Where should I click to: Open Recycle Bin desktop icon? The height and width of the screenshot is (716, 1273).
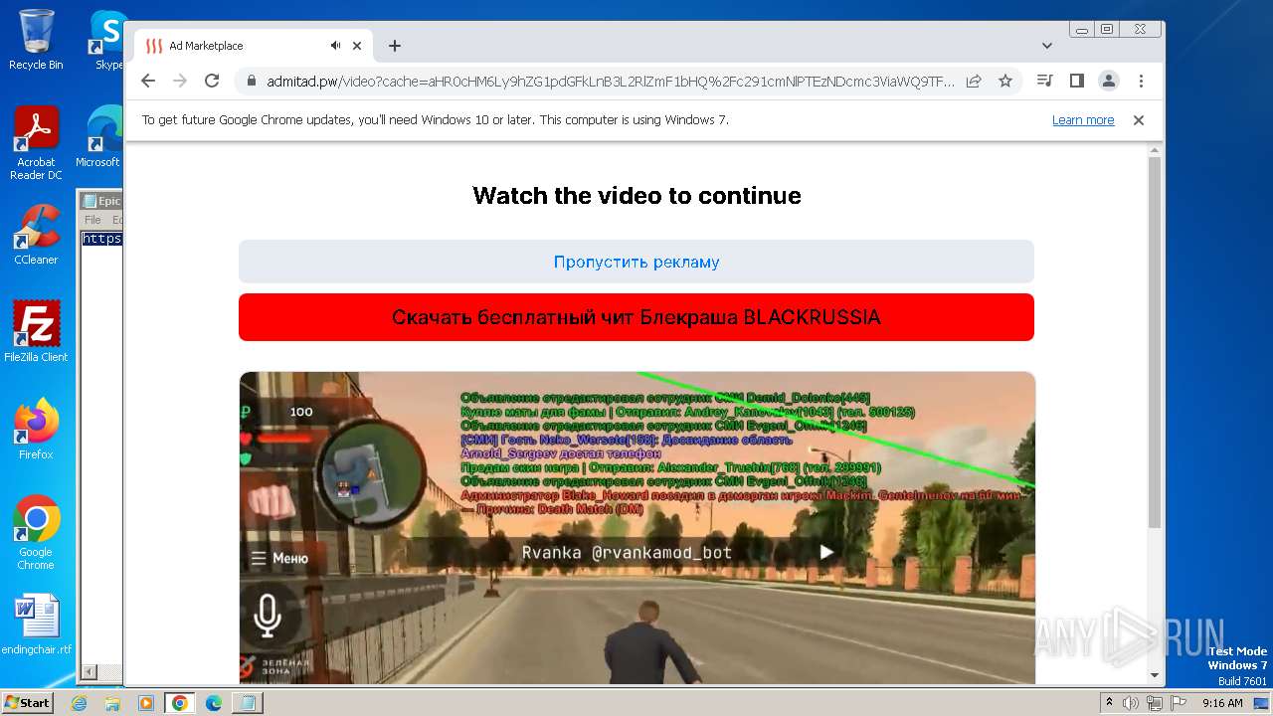pyautogui.click(x=36, y=40)
